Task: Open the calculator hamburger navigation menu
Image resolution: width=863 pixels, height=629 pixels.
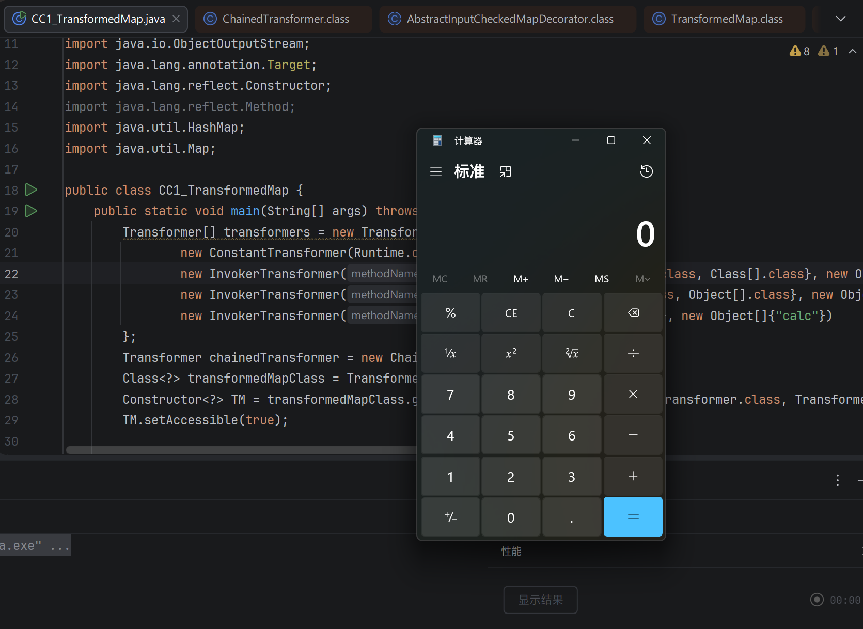Action: (436, 171)
